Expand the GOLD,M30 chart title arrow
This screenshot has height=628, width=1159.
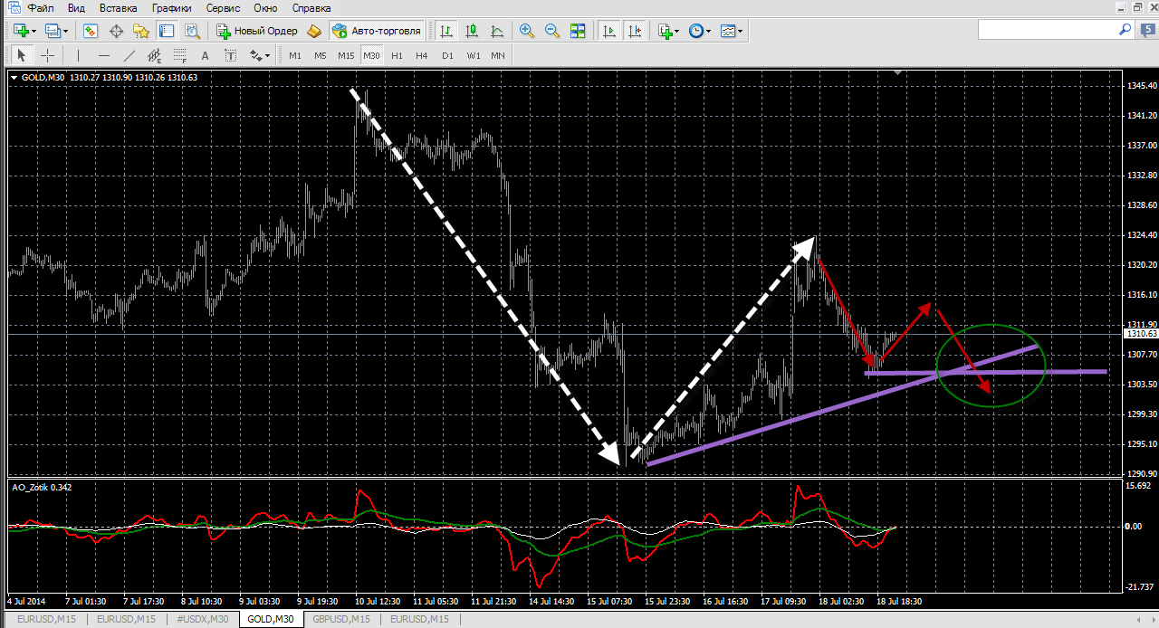14,78
